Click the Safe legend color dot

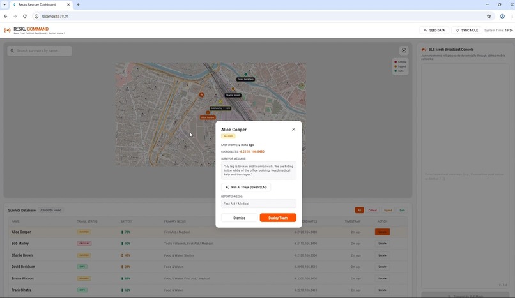[396, 71]
